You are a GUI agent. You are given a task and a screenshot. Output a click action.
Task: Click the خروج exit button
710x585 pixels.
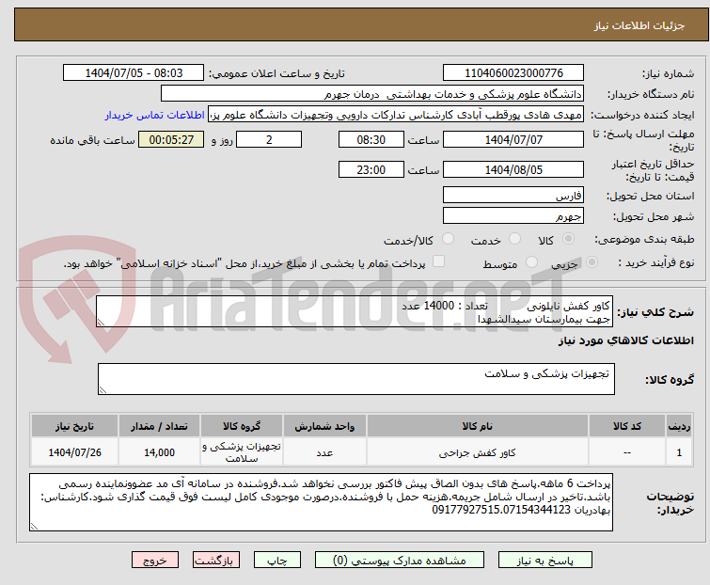[155, 561]
